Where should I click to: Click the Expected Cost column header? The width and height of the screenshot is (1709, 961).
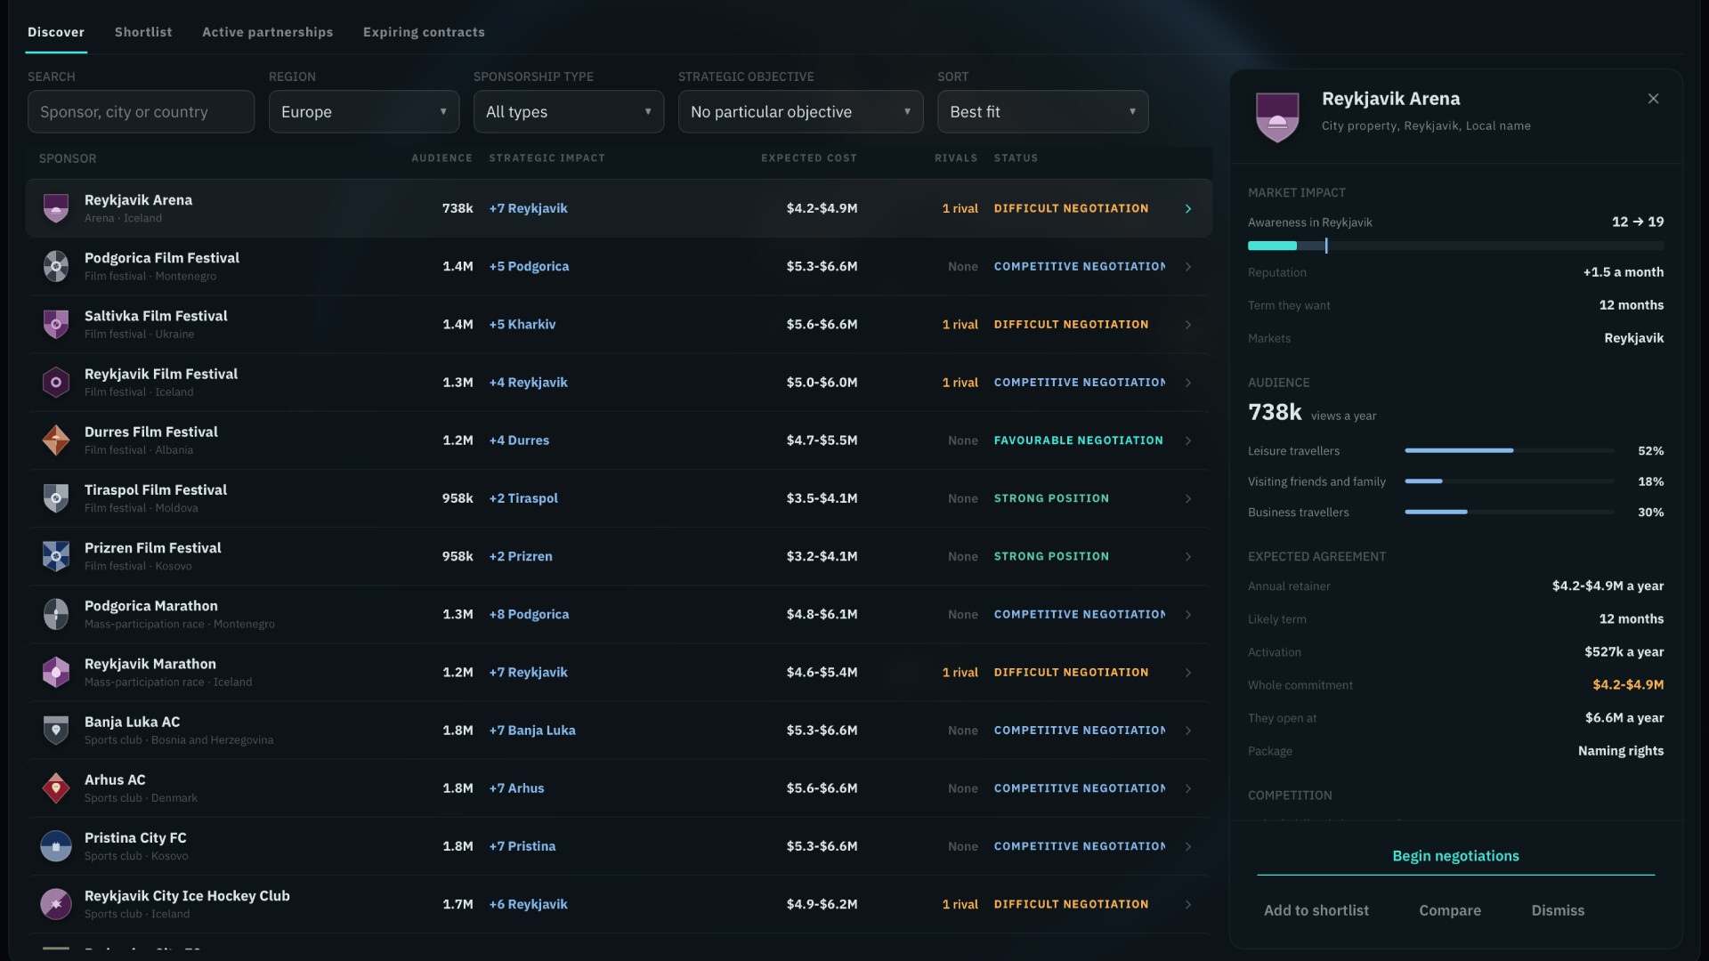808,158
